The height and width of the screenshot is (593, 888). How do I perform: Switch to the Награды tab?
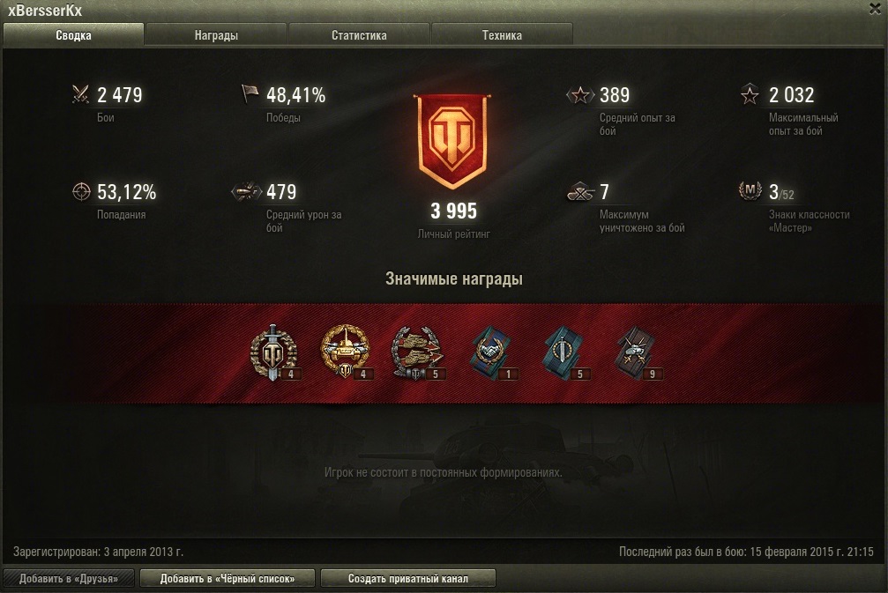coord(216,34)
